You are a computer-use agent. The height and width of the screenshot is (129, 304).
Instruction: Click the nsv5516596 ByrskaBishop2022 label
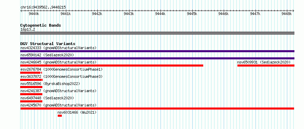[50, 84]
